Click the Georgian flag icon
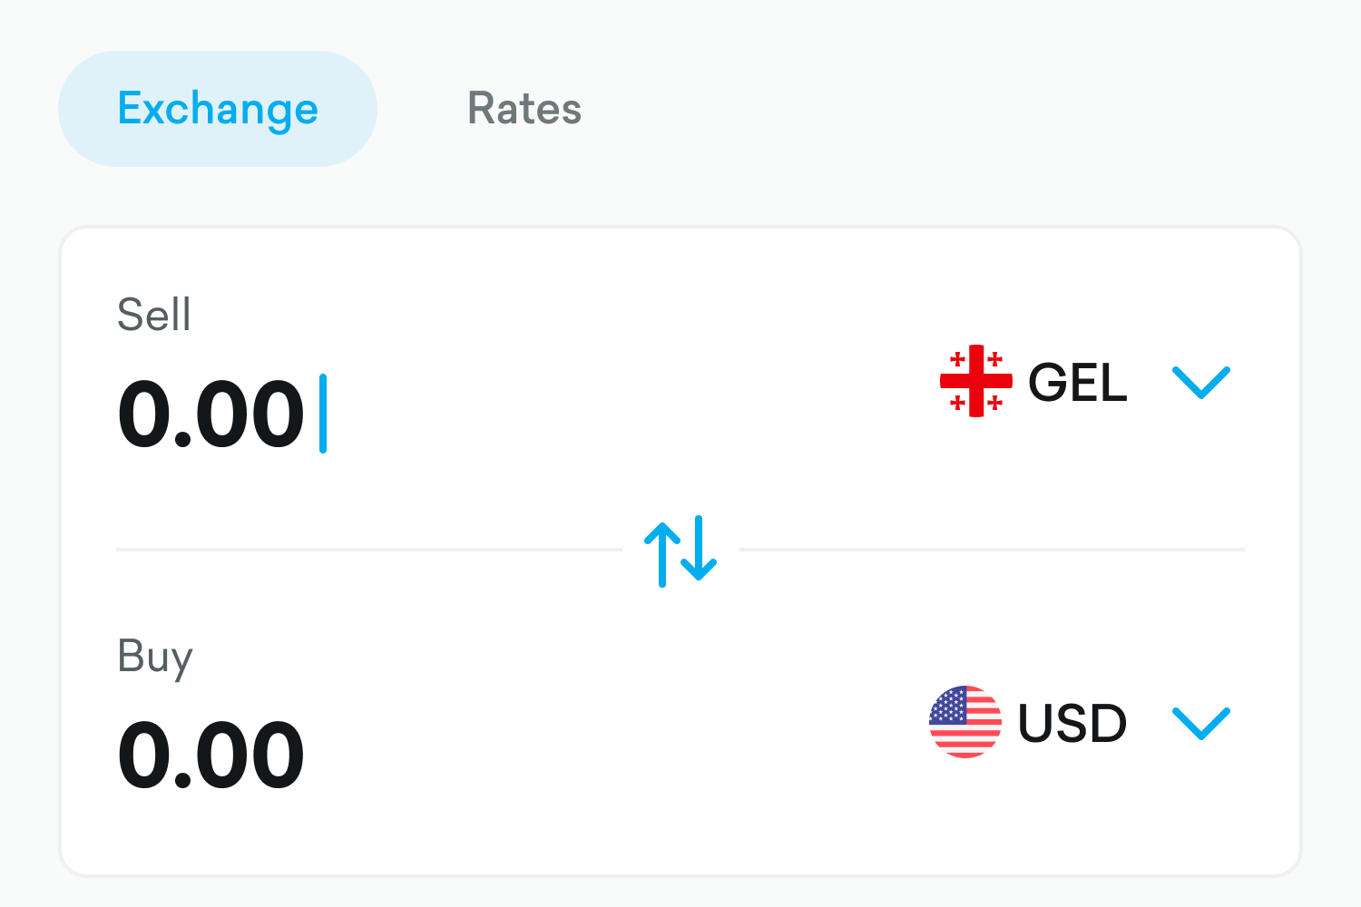Viewport: 1361px width, 907px height. coord(975,381)
